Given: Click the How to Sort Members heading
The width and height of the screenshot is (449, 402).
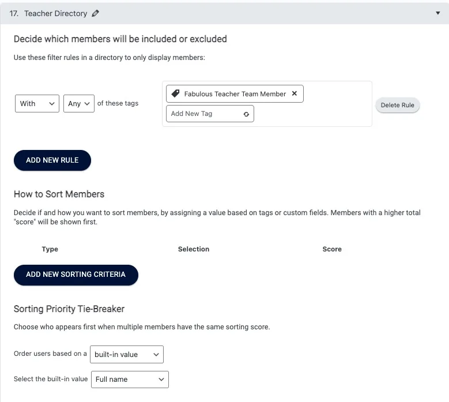Looking at the screenshot, I should 59,194.
